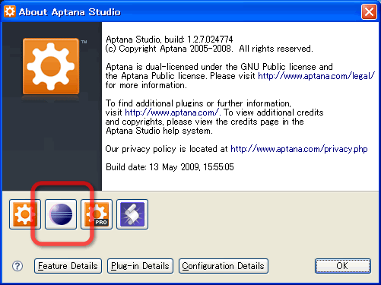Click the About Aptana Studio title bar
The height and width of the screenshot is (285, 381).
183,12
